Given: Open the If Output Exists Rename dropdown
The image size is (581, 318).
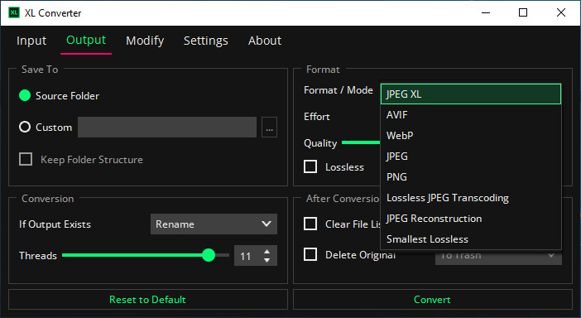Looking at the screenshot, I should pyautogui.click(x=214, y=224).
